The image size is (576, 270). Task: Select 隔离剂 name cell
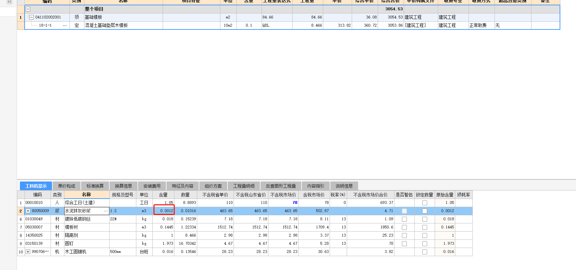point(87,236)
